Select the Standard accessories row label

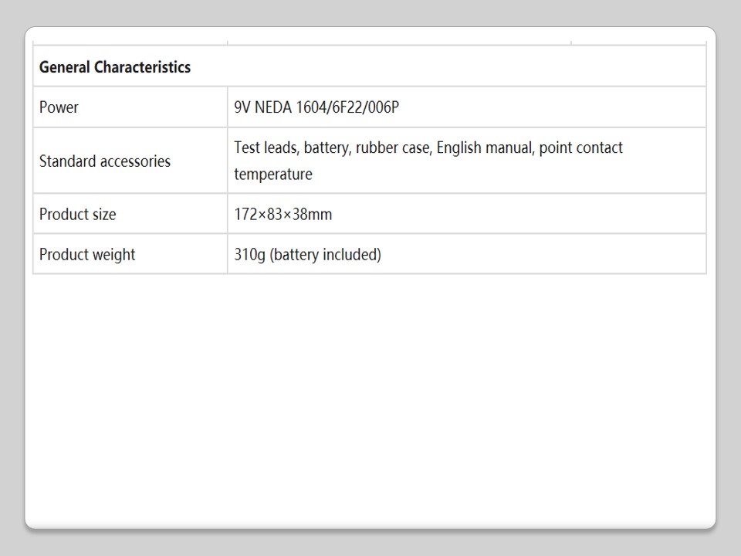point(104,161)
